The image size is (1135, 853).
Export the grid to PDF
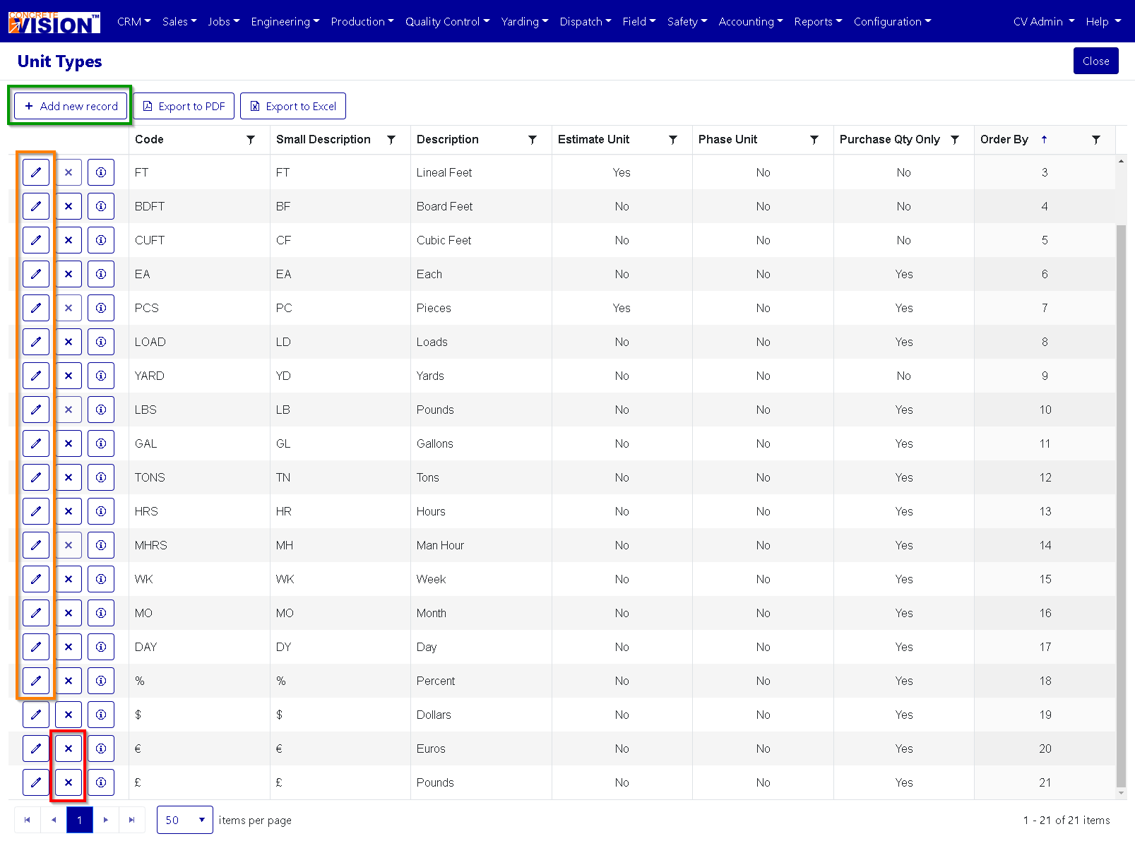[184, 106]
